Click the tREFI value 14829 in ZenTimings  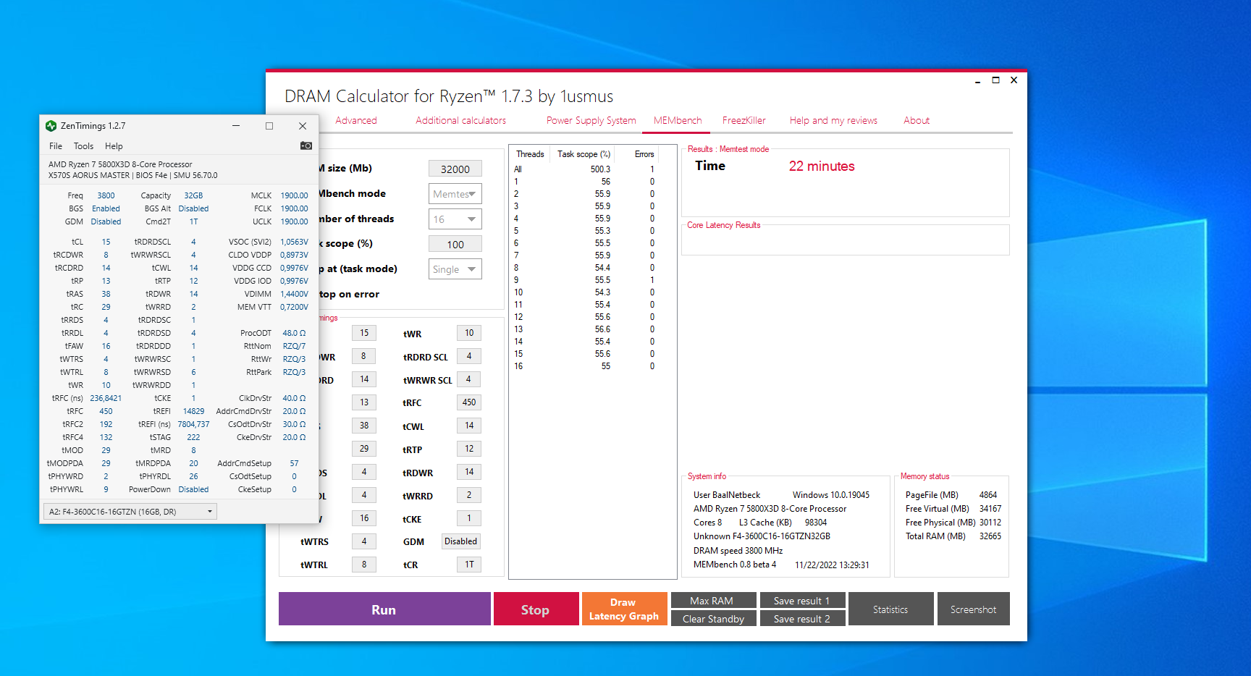point(193,411)
